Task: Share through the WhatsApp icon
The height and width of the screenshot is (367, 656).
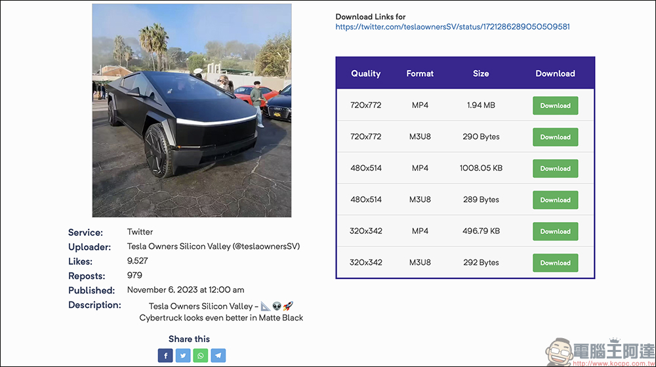Action: (x=200, y=355)
